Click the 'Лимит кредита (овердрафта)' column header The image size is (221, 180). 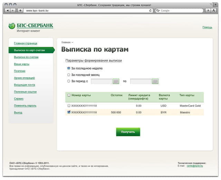(139, 97)
